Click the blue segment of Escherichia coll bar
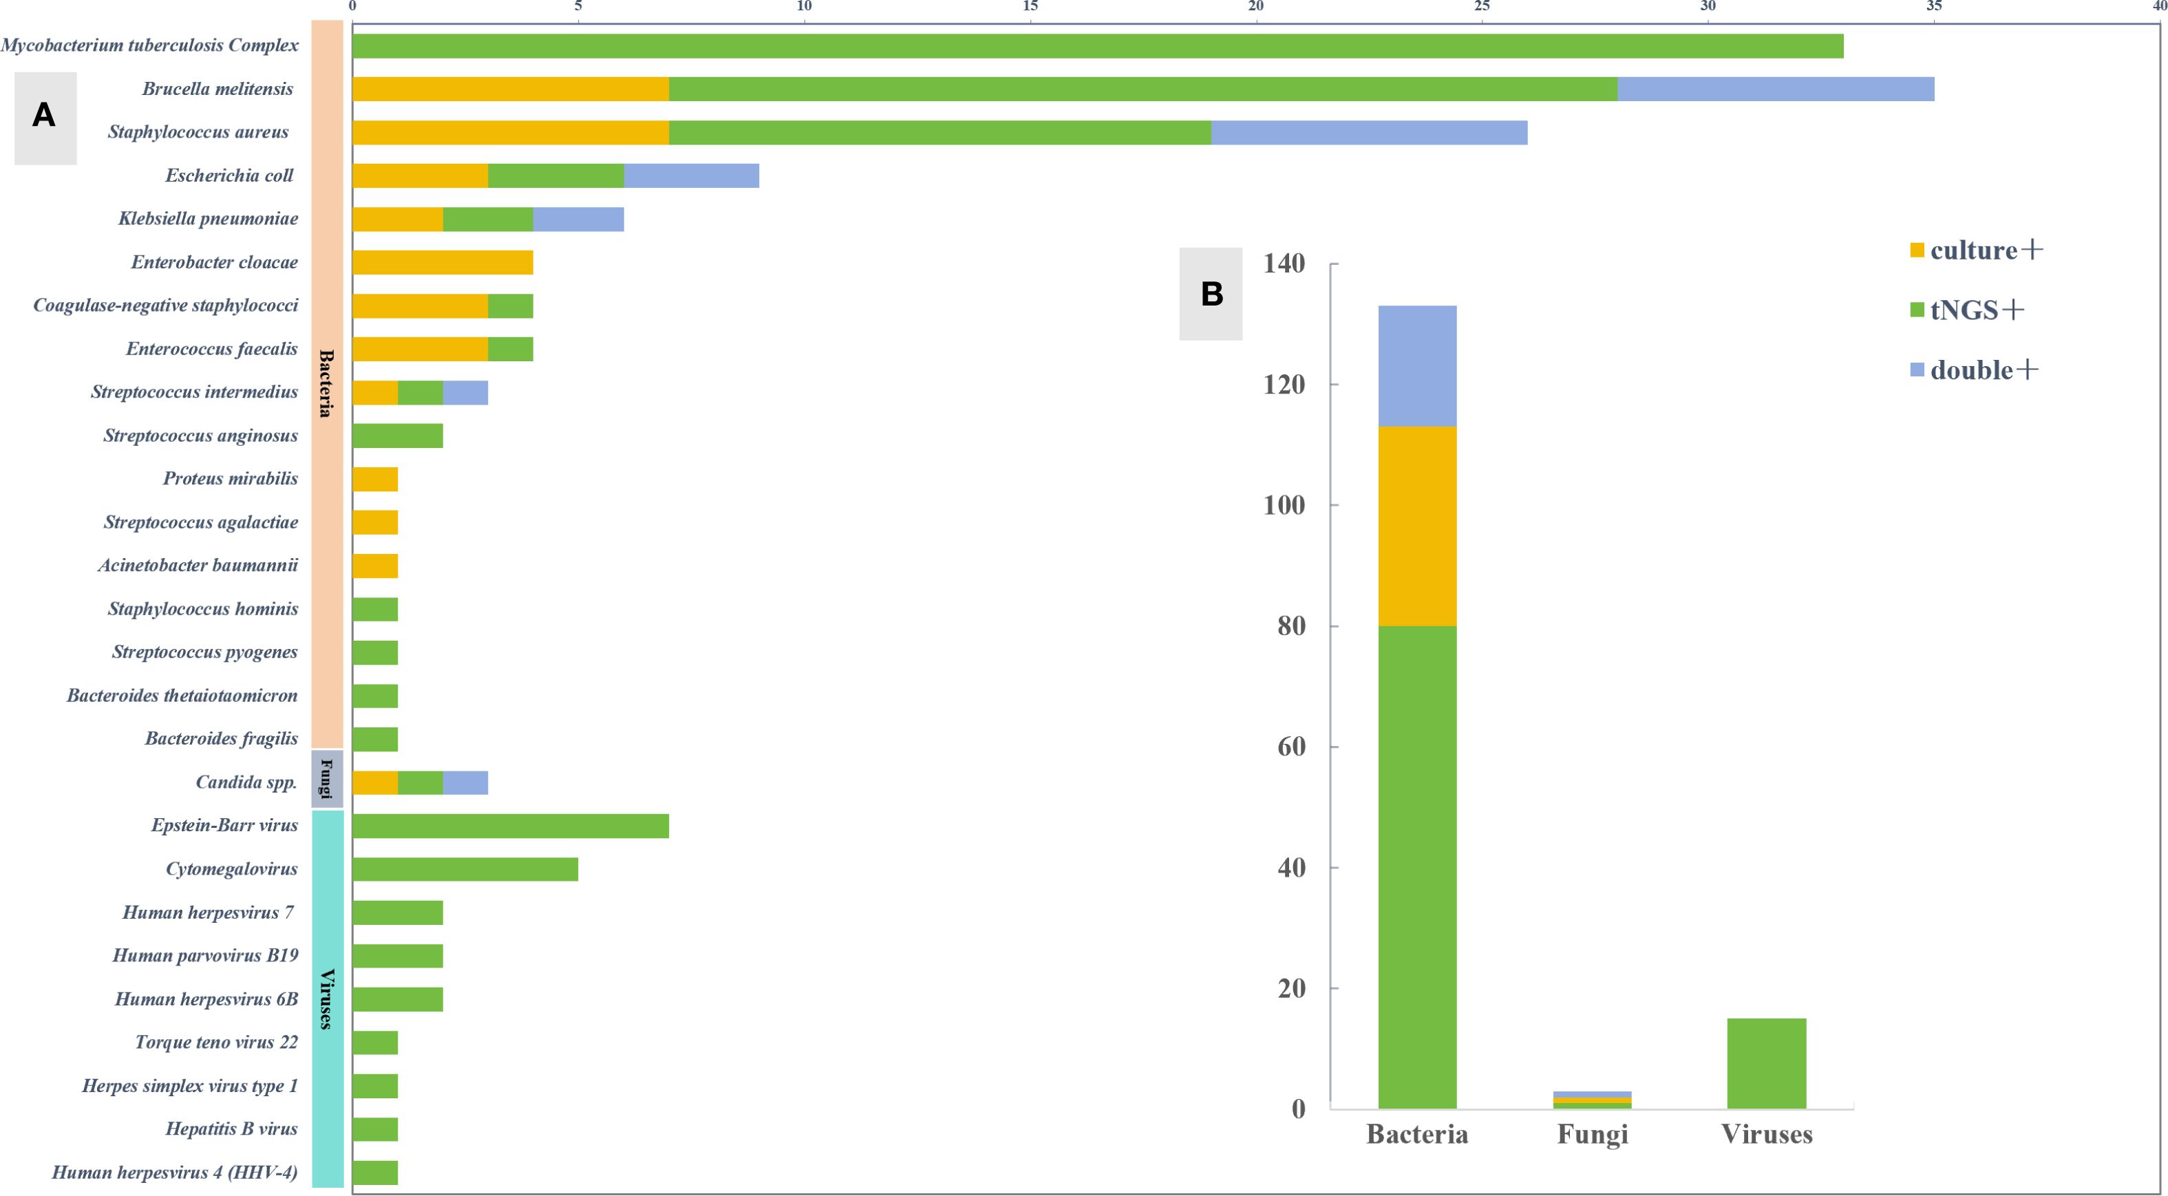This screenshot has height=1196, width=2168. pos(692,176)
